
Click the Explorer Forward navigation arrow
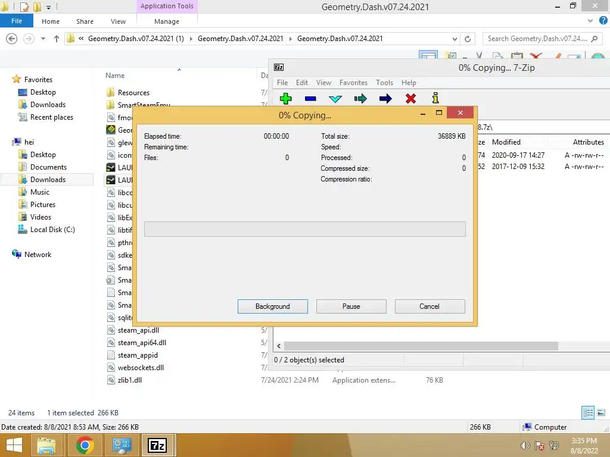click(x=29, y=39)
